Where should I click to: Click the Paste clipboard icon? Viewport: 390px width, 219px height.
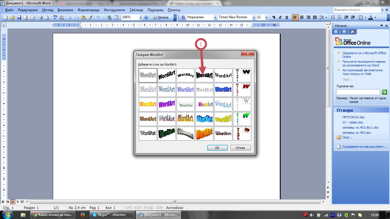pos(83,17)
